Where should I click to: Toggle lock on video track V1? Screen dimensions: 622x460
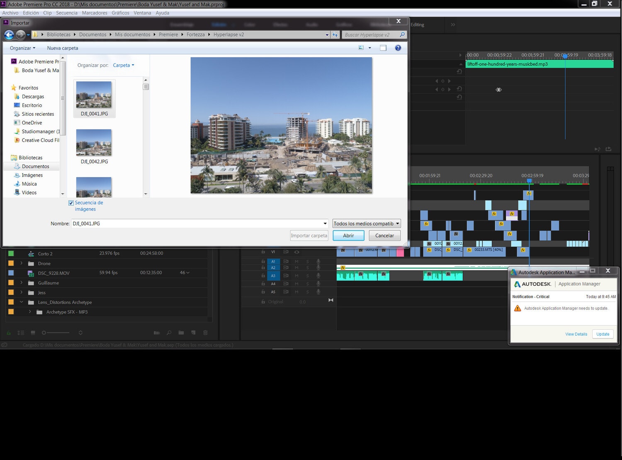(263, 252)
